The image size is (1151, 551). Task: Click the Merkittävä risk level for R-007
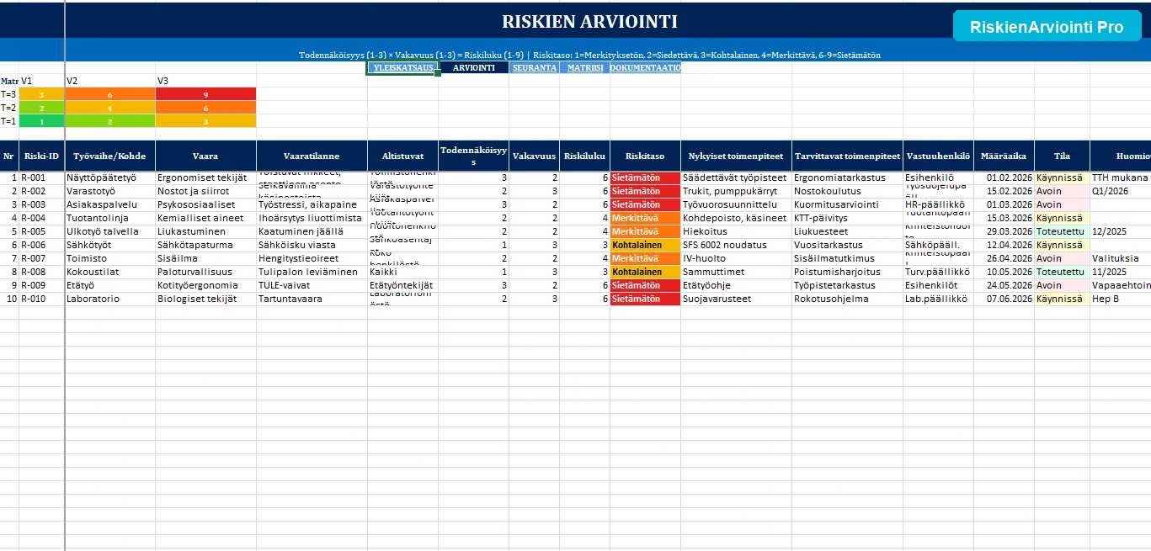(645, 258)
